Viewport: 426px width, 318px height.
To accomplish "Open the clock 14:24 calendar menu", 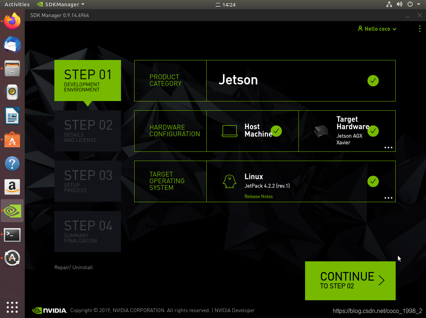I will pos(226,4).
